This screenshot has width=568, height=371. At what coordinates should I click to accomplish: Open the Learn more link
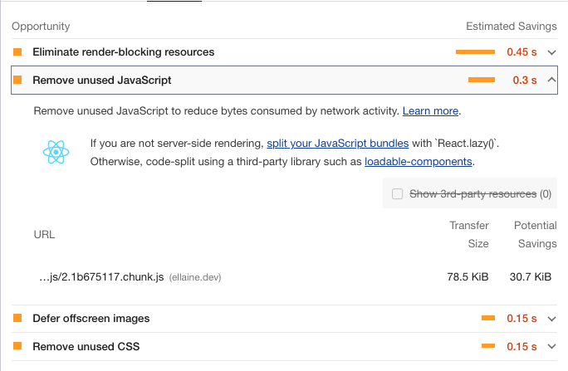point(430,110)
